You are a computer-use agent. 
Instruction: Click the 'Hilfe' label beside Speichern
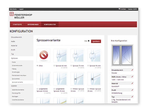[86, 41]
